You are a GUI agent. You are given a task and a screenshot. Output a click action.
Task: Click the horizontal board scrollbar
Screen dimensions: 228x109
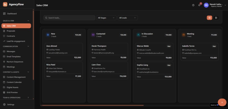point(93,105)
